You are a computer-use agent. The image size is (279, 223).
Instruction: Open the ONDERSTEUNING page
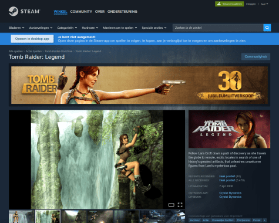[x=122, y=12]
